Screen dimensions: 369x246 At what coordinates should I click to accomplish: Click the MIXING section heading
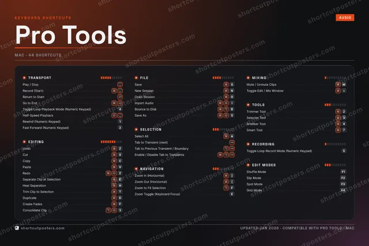[x=259, y=78]
